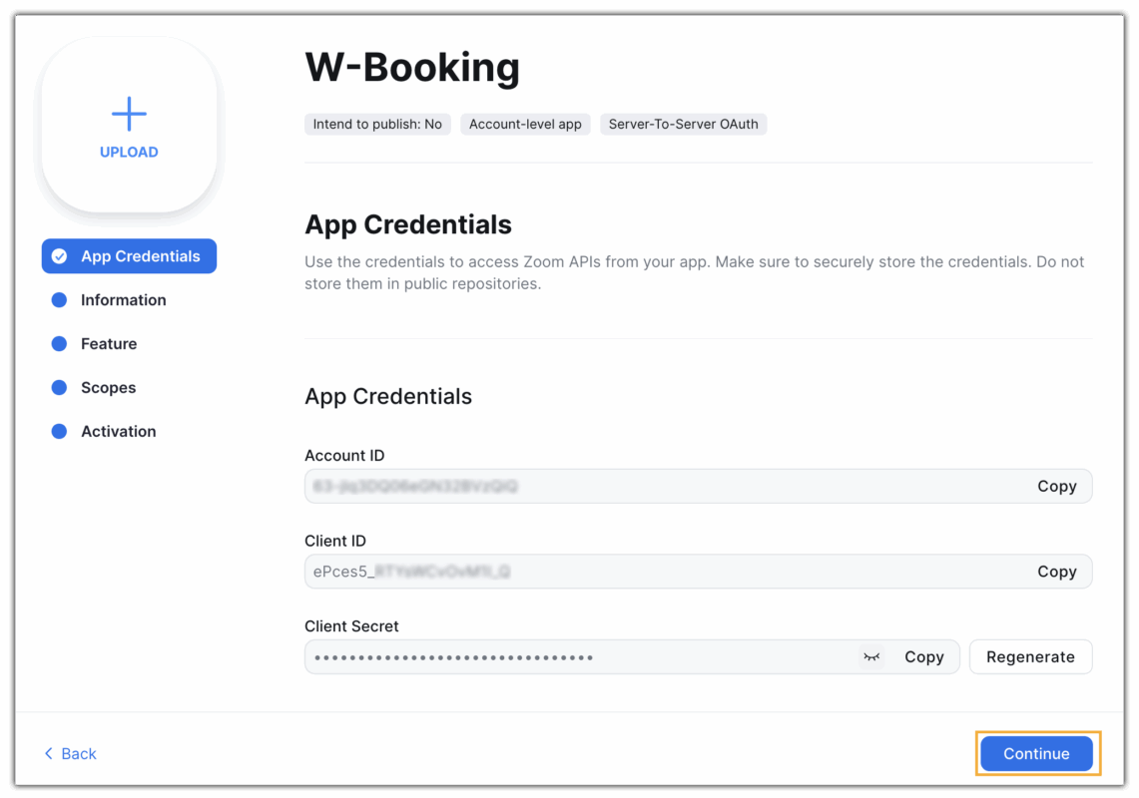Click the blue dot icon next to Scopes
This screenshot has height=798, width=1139.
61,387
